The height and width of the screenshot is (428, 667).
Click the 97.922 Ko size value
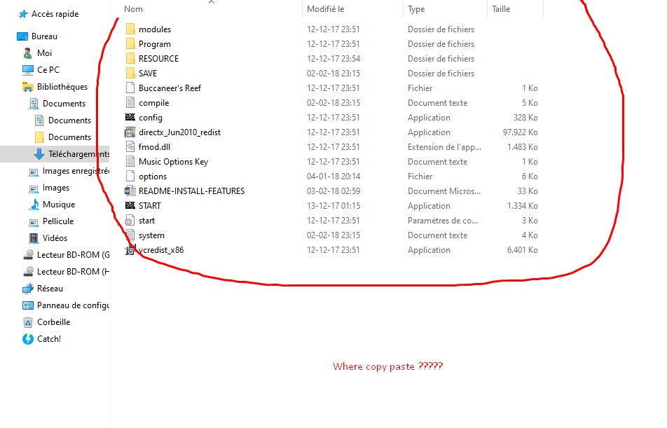click(521, 132)
